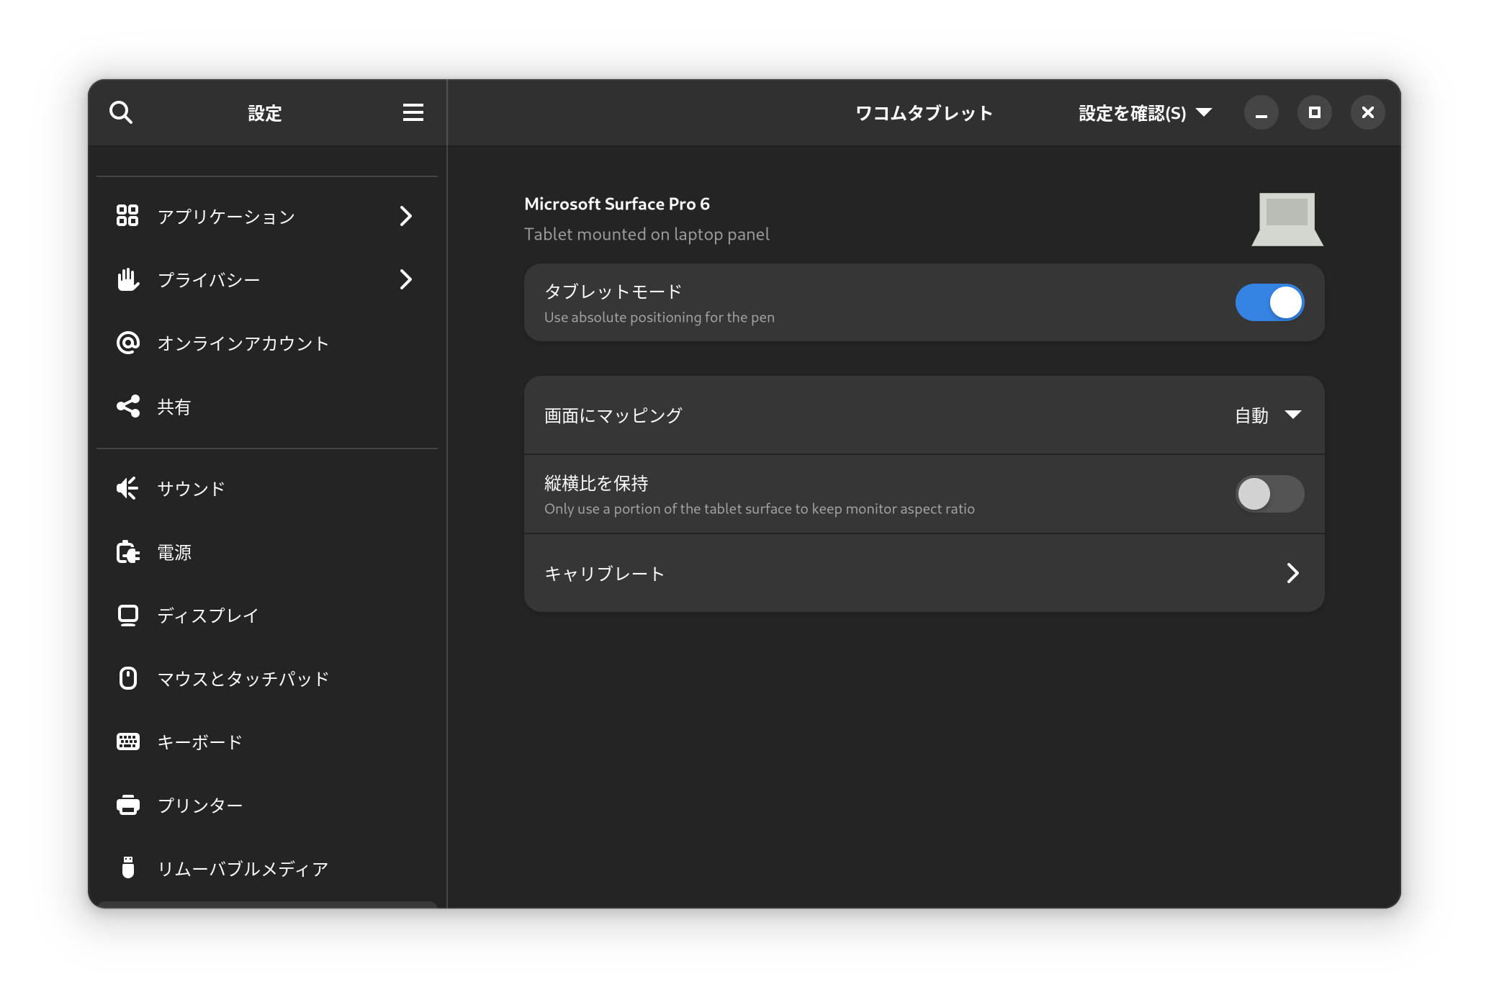1489x1005 pixels.
Task: Open キーボード settings
Action: click(199, 742)
